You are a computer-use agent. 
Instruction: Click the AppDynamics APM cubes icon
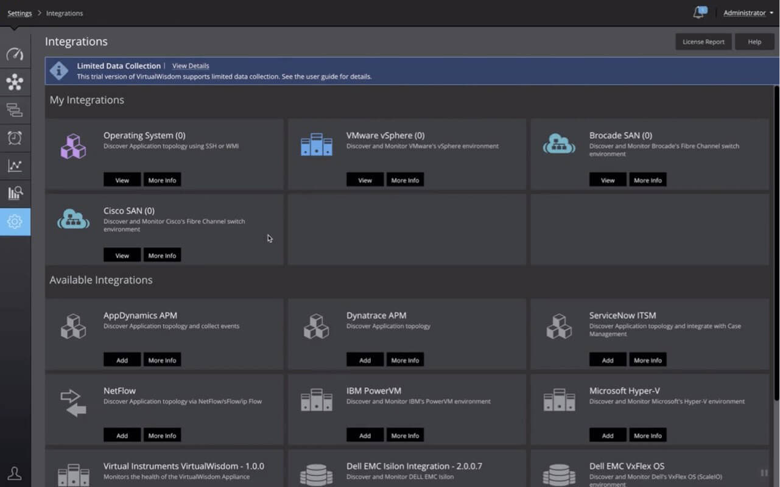click(73, 326)
